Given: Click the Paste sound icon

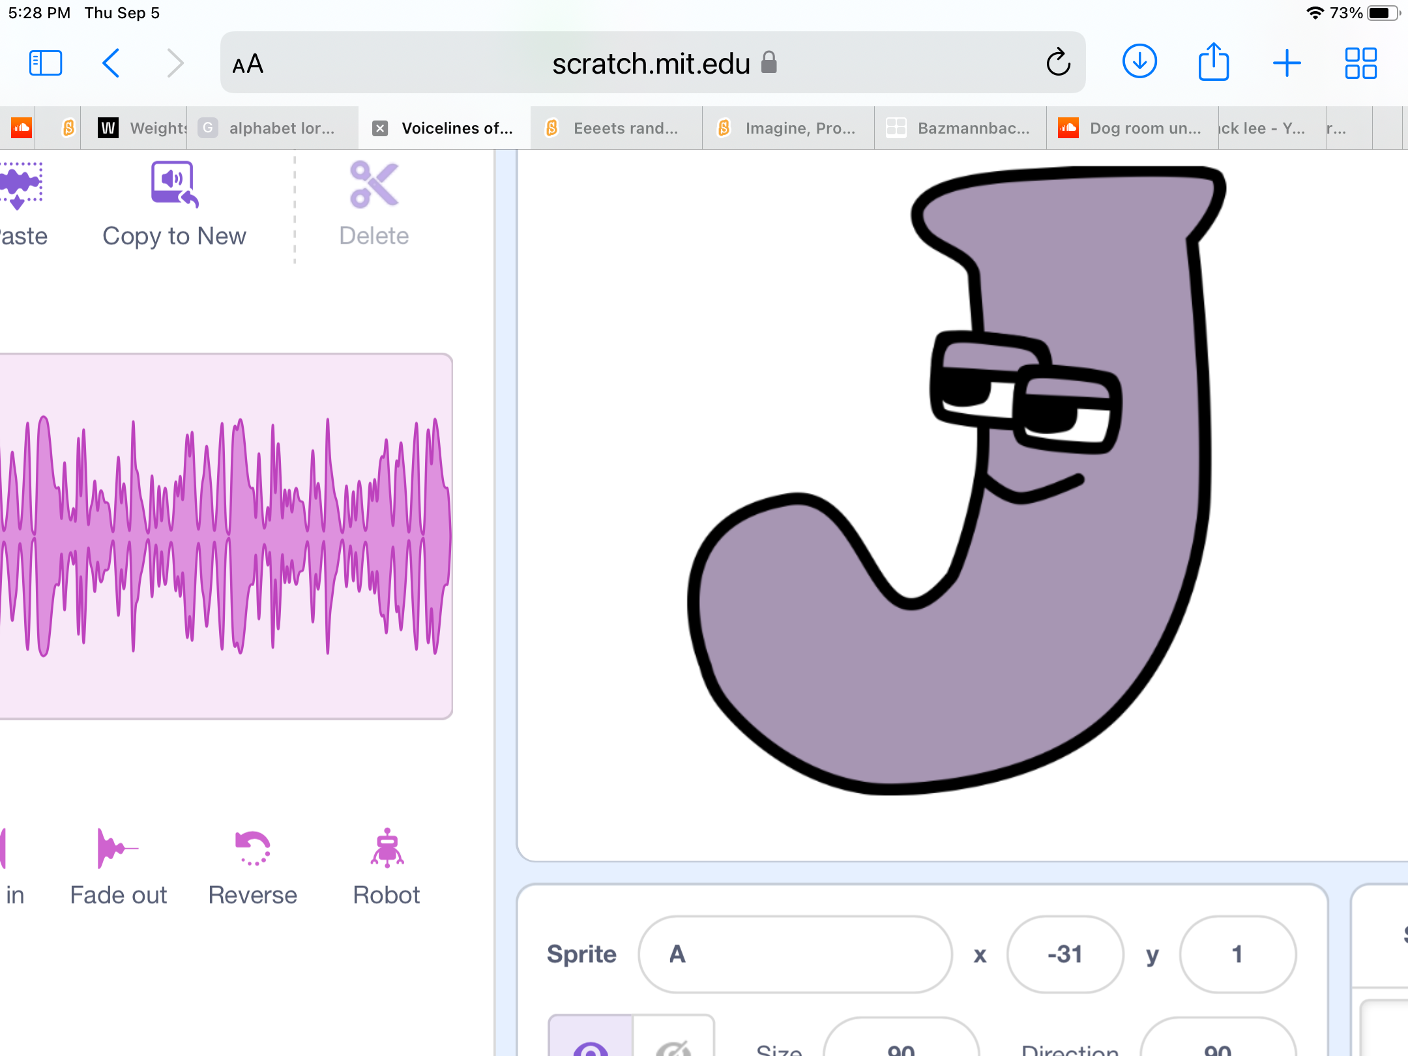Looking at the screenshot, I should [x=20, y=185].
